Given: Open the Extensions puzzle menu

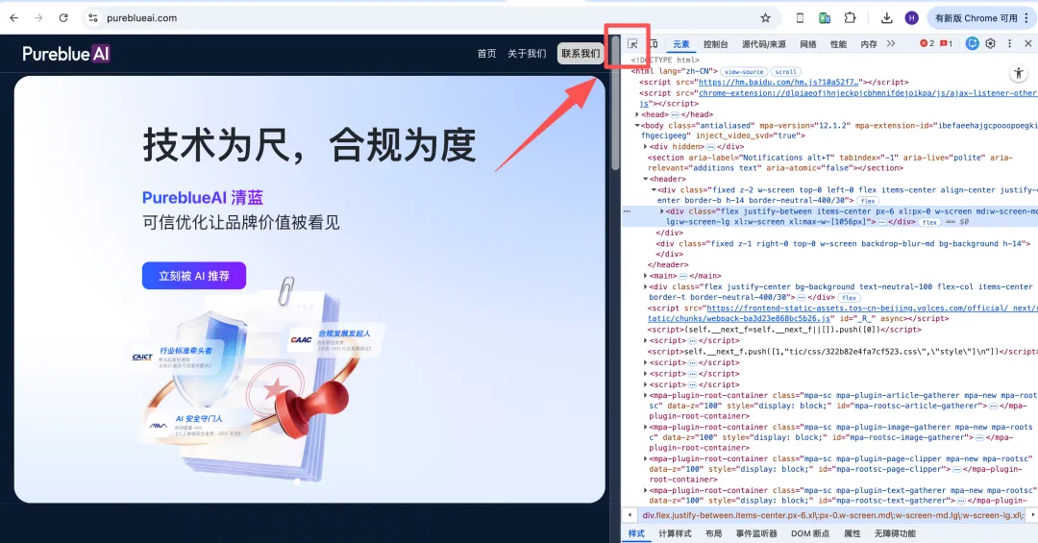Looking at the screenshot, I should click(850, 18).
